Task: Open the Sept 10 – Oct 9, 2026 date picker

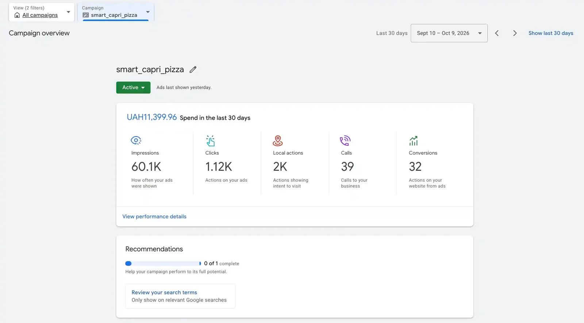Action: (449, 33)
